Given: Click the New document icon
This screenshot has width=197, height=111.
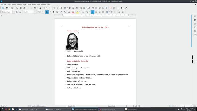Looking at the screenshot, I should 3,8.
